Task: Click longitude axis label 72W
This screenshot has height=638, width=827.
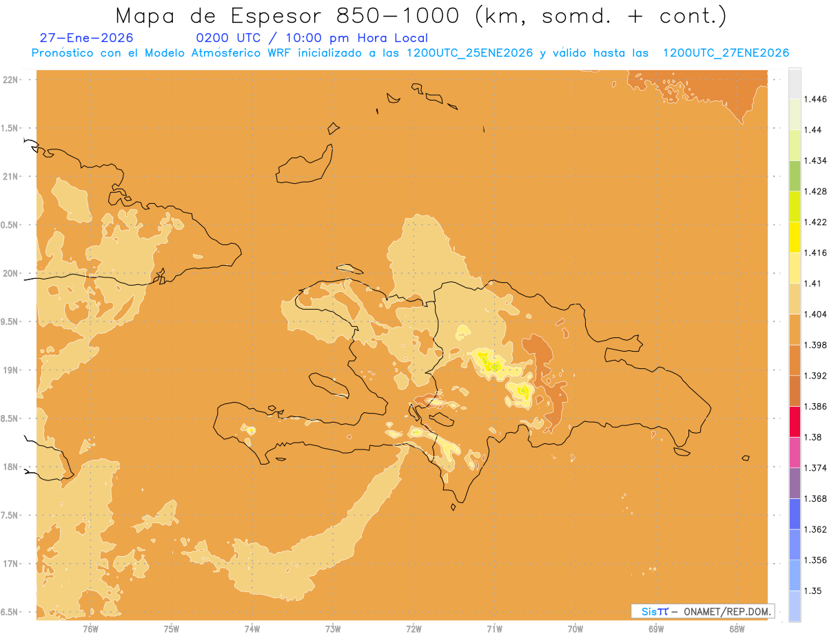Action: coord(413,628)
